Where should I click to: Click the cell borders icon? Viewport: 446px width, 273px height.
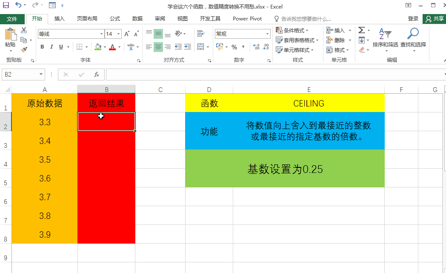click(79, 47)
